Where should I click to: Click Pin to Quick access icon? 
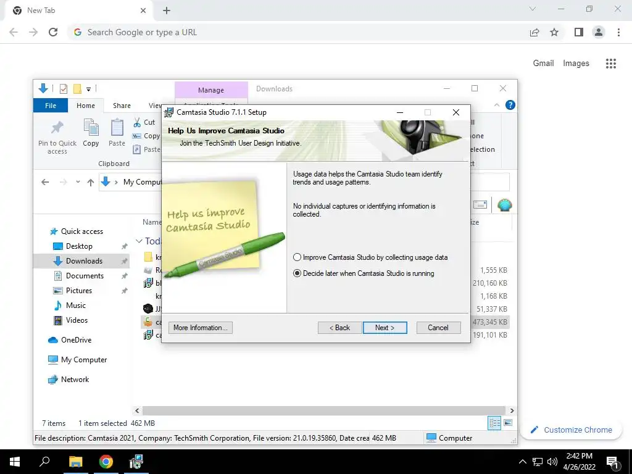click(57, 128)
